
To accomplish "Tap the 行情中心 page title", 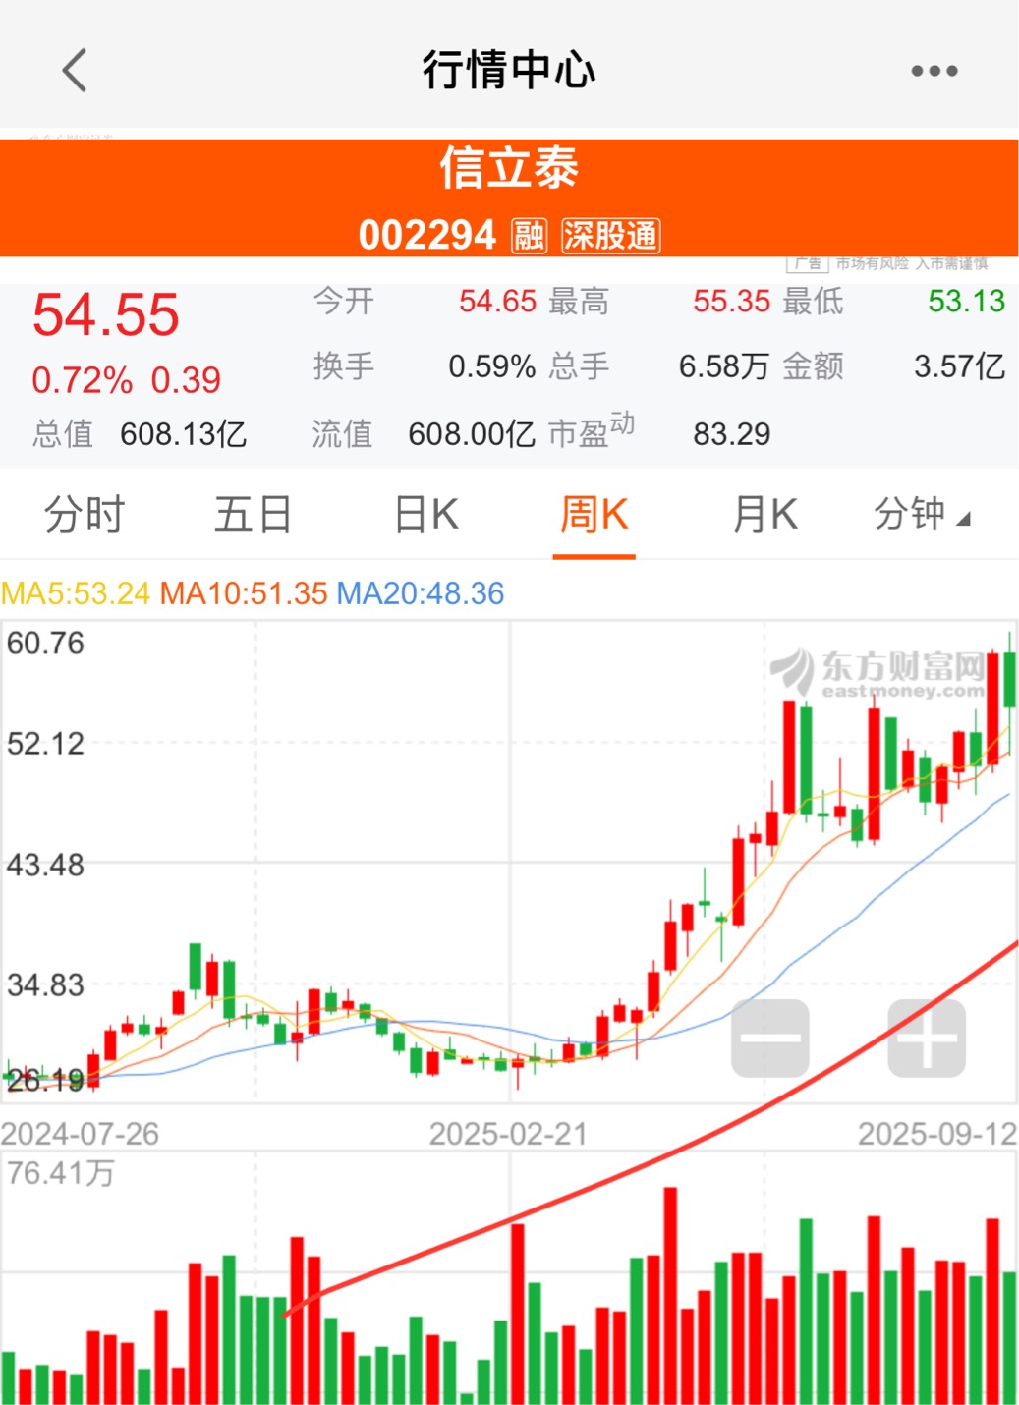I will 509,71.
